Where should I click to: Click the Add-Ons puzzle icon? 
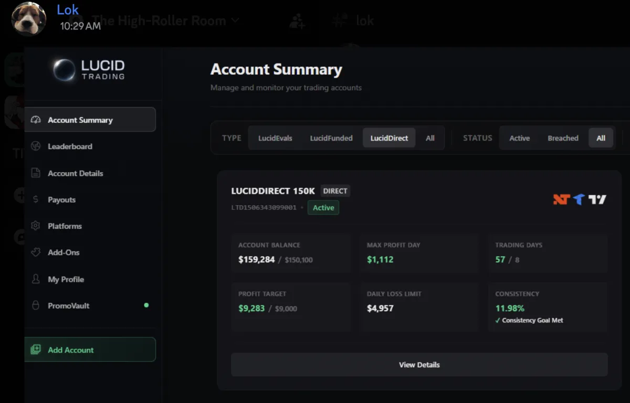click(x=36, y=252)
